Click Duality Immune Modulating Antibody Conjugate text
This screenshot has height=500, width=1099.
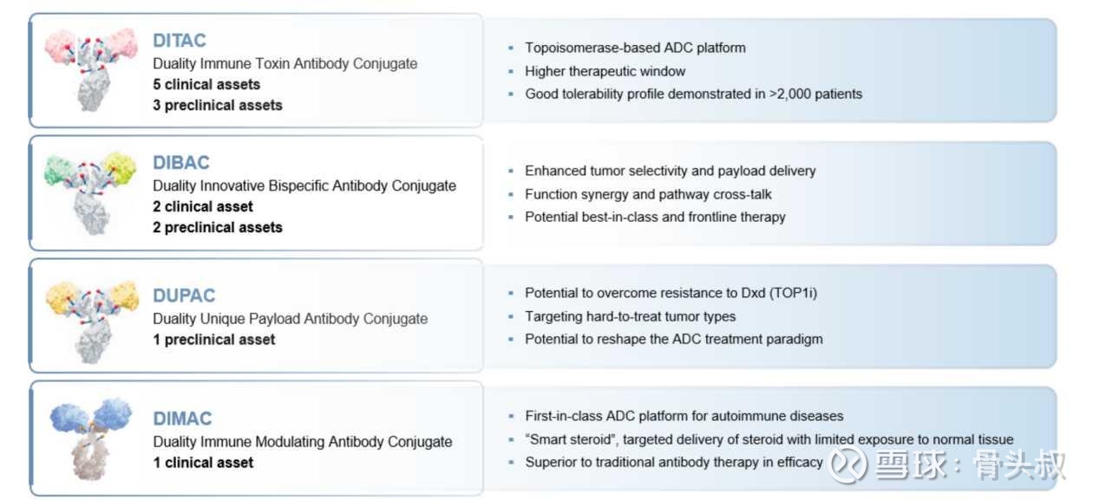point(303,441)
